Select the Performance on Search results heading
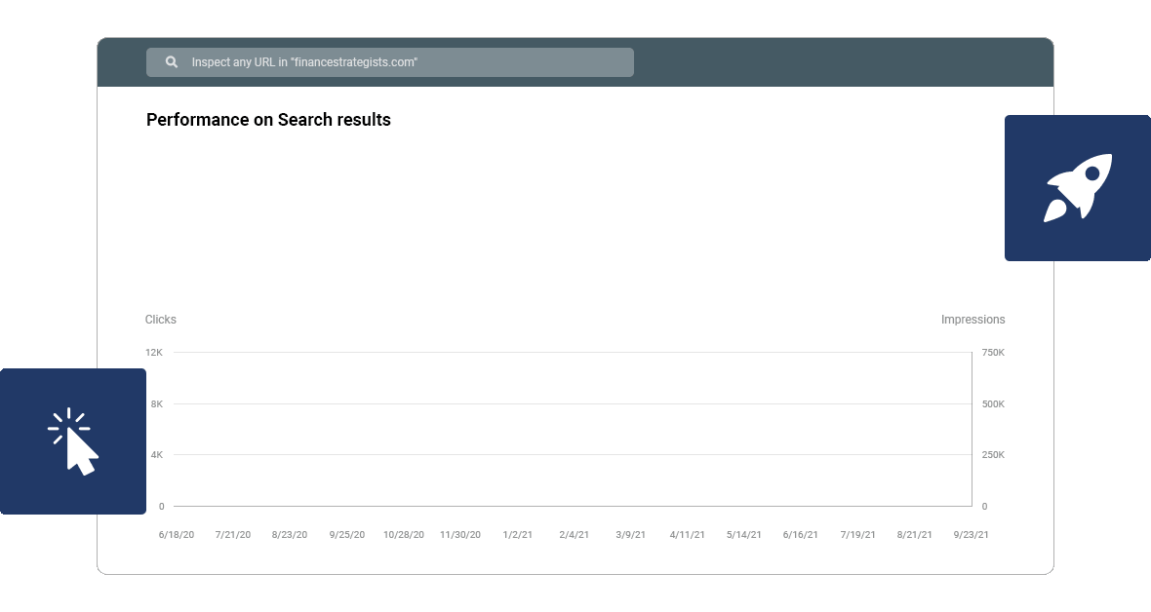This screenshot has width=1151, height=612. tap(268, 120)
